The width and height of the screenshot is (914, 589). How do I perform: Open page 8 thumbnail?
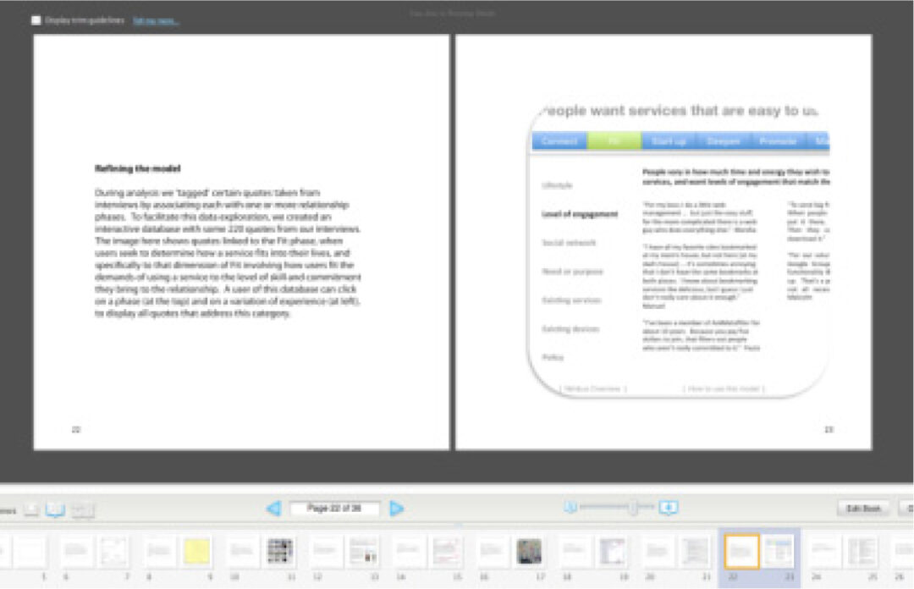(x=159, y=551)
